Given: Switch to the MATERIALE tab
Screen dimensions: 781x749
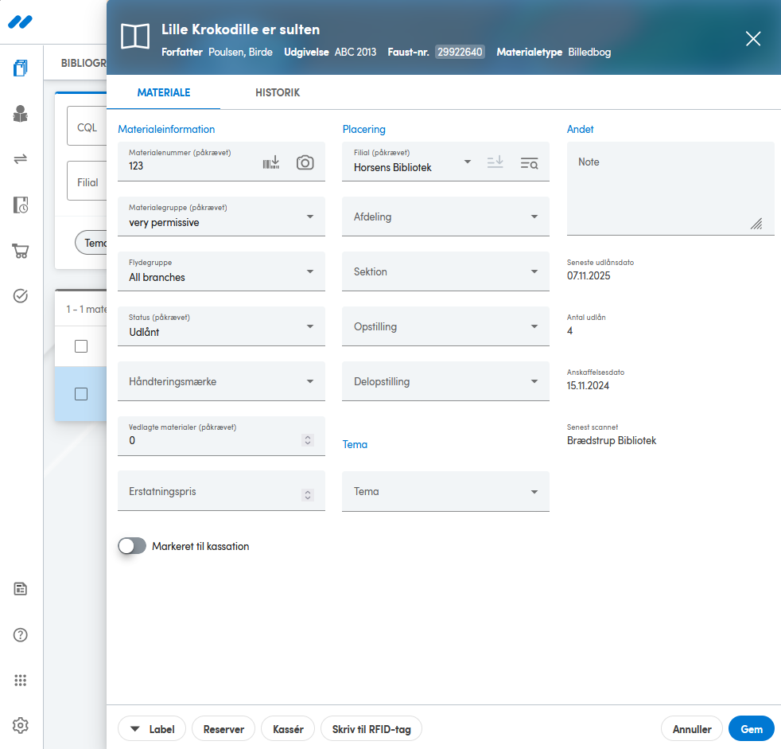Looking at the screenshot, I should click(164, 92).
